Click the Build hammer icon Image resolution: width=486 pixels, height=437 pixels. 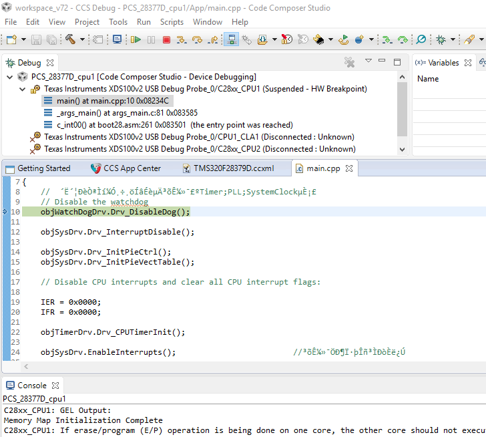(71, 39)
